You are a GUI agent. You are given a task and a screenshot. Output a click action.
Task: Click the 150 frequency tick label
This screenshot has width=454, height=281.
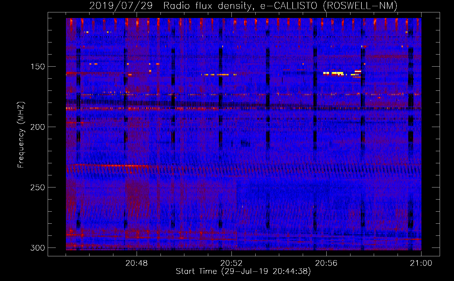(x=38, y=67)
